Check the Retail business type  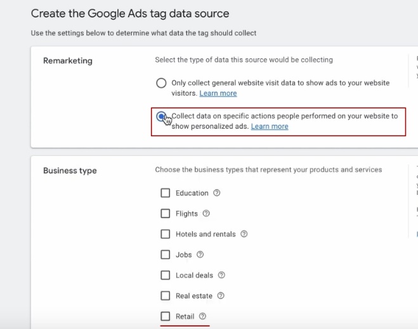click(166, 316)
